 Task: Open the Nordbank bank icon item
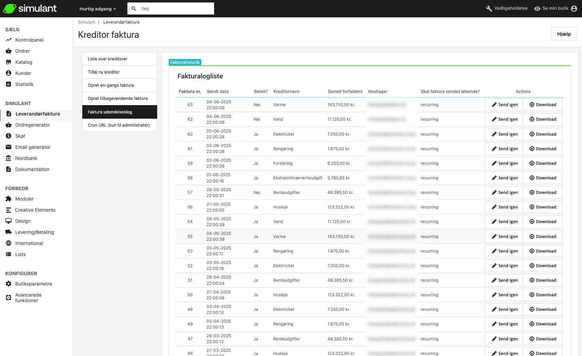coord(9,158)
